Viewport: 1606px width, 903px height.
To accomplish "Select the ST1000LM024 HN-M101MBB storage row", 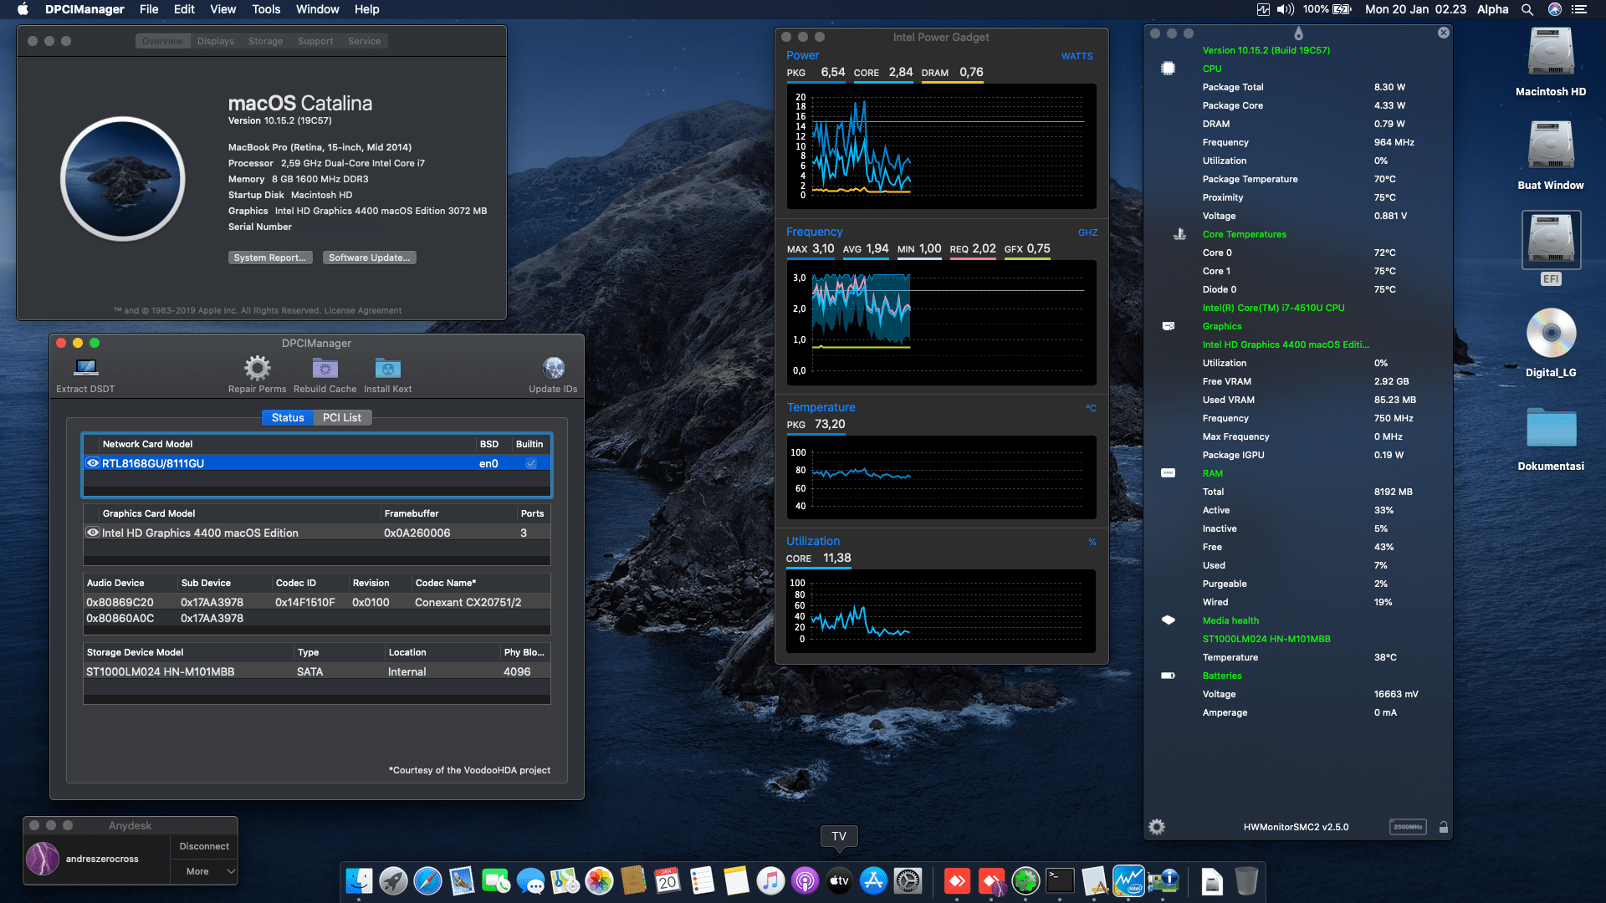I will point(317,671).
